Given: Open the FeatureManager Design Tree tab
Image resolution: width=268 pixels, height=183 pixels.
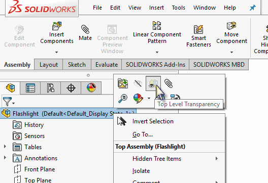Looking at the screenshot, I should tap(10, 88).
